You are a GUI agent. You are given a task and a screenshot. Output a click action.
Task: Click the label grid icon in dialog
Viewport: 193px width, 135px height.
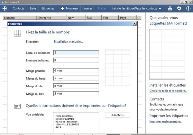(17, 33)
